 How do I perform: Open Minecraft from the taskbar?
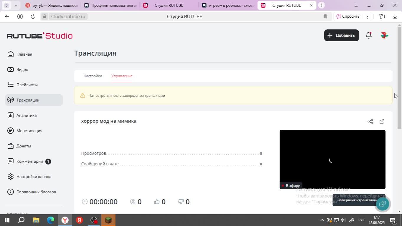point(108,220)
